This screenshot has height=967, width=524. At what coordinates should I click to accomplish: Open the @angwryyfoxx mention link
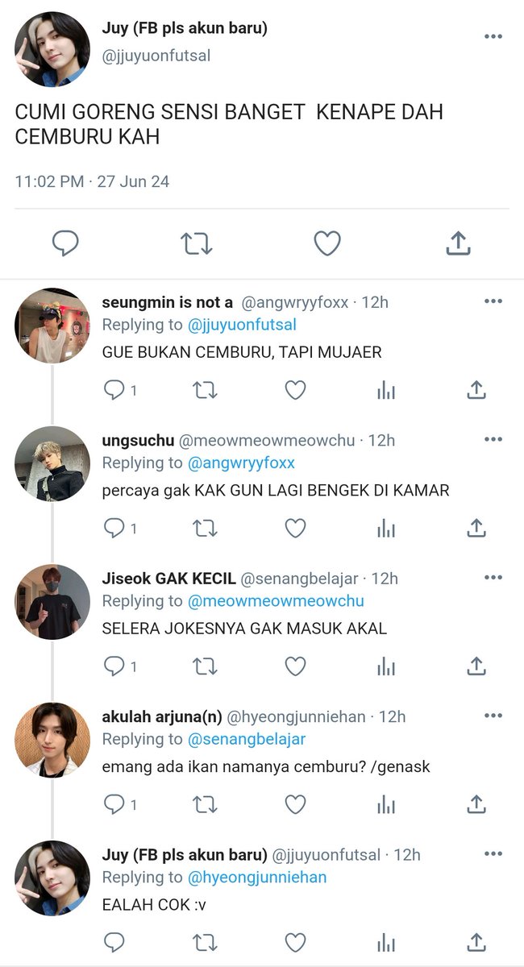[x=241, y=463]
